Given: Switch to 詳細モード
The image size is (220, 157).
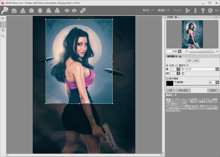Looking at the screenshot, I should click(163, 10).
